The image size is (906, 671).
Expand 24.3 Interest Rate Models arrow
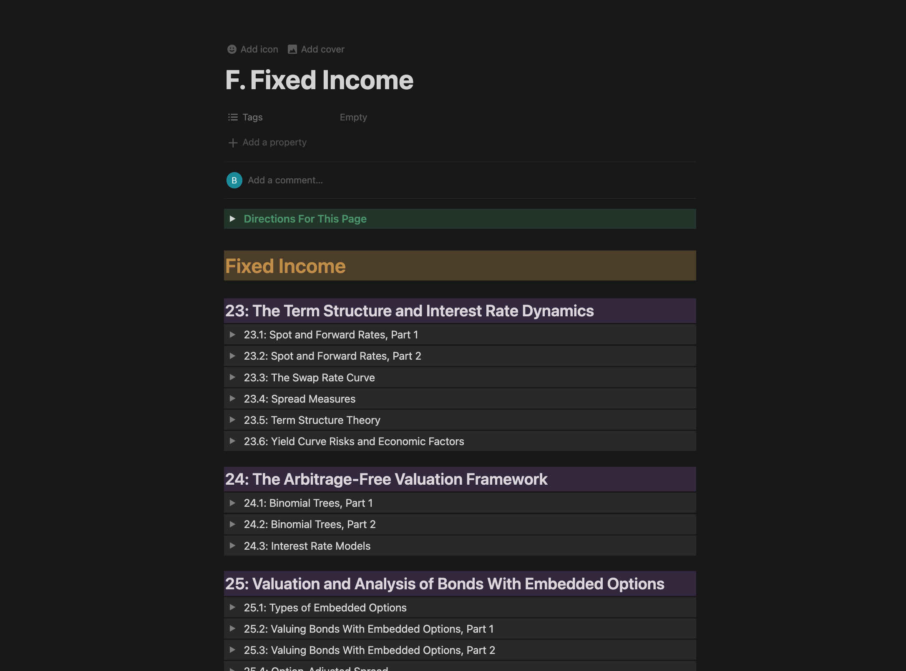point(233,546)
